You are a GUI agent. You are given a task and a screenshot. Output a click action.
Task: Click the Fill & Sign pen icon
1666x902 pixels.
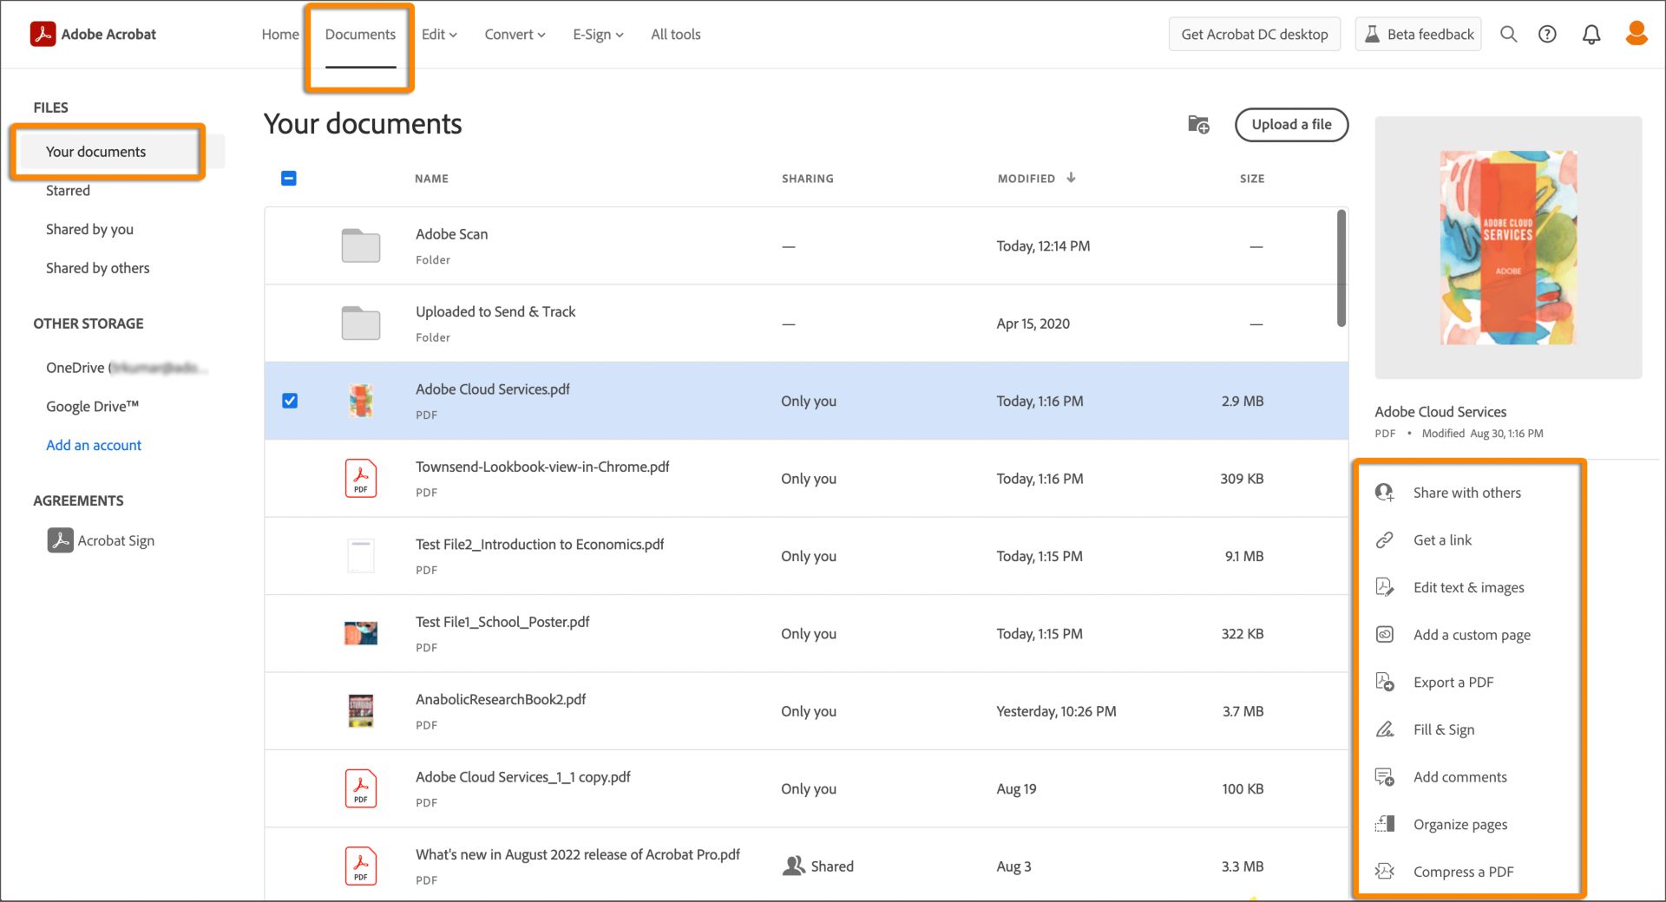(x=1385, y=729)
